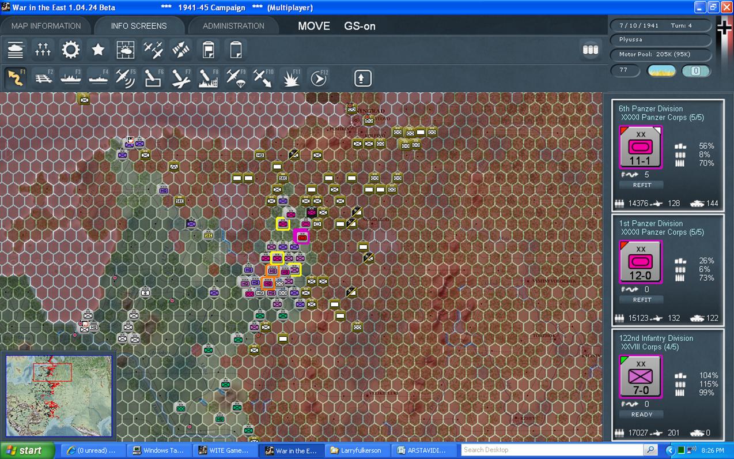Screen dimensions: 734x459
Task: Select the F1 move mode
Action: pos(16,78)
